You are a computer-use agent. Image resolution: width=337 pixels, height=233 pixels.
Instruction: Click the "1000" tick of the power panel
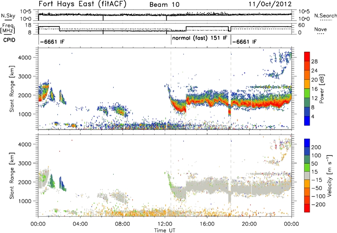[24, 114]
